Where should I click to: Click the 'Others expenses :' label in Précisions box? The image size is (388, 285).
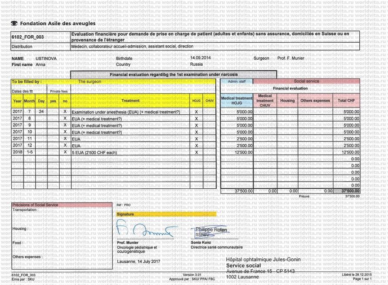pyautogui.click(x=27, y=257)
